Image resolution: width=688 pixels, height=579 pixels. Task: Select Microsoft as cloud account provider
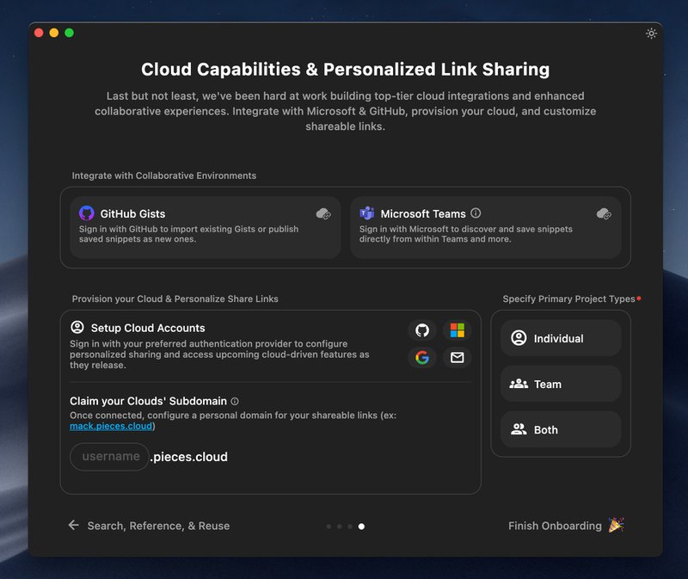click(x=457, y=330)
